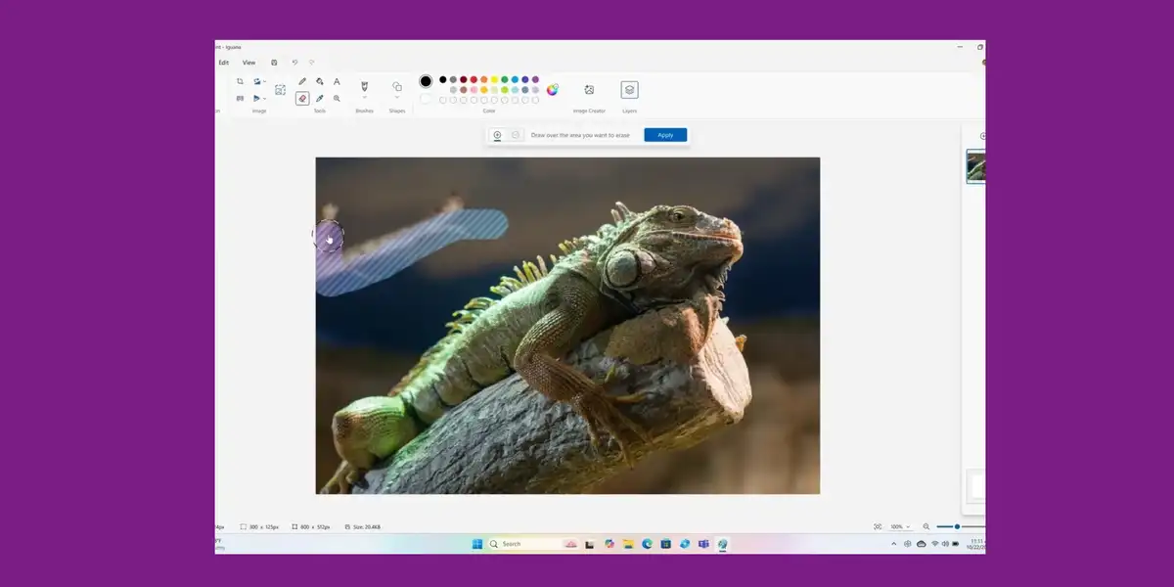Click the Remove background icon

pyautogui.click(x=280, y=90)
